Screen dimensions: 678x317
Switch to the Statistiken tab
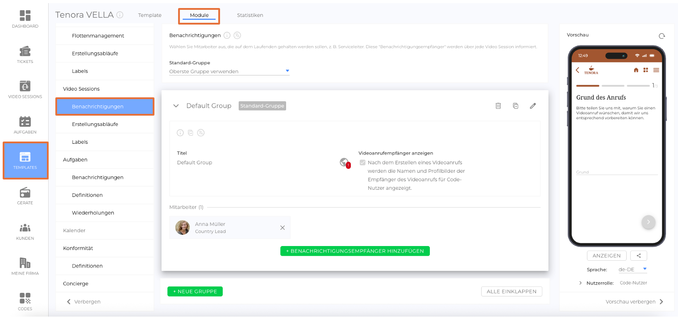[250, 15]
